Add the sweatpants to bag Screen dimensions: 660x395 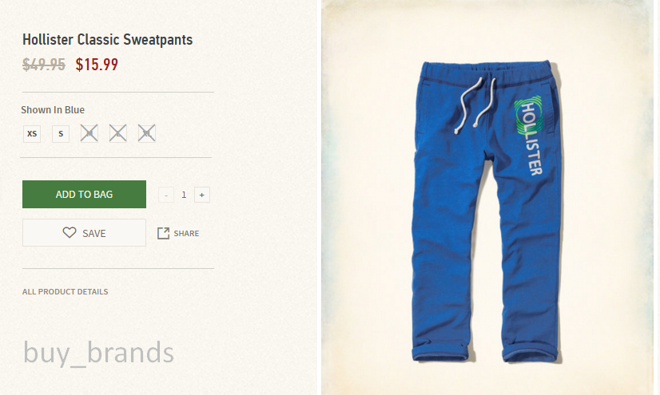coord(84,194)
